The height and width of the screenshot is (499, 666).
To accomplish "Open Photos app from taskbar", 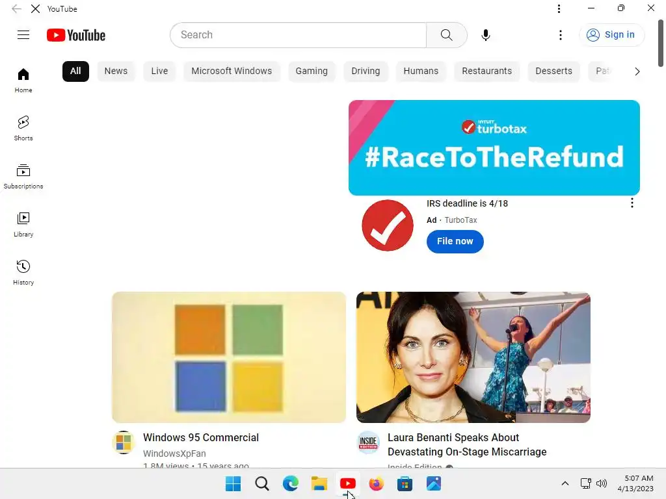I will 434,483.
